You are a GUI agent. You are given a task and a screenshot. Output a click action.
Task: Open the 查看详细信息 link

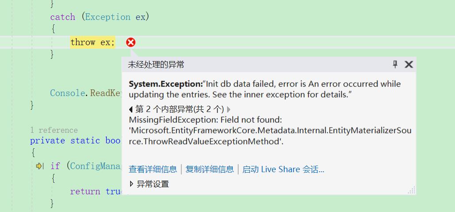click(153, 169)
